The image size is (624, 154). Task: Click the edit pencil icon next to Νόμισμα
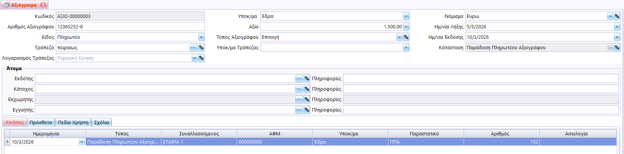coord(617,16)
